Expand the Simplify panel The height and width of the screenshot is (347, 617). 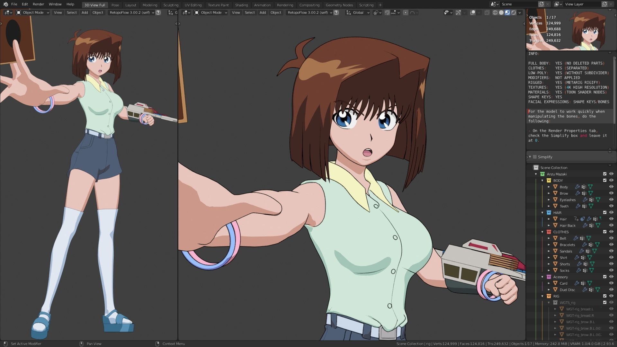pyautogui.click(x=530, y=157)
